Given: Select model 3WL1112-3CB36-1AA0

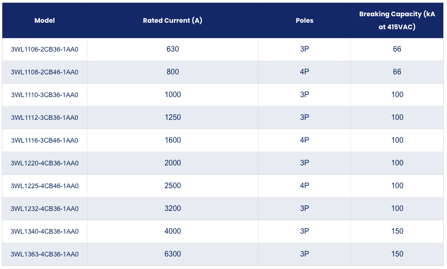Looking at the screenshot, I should [45, 118].
